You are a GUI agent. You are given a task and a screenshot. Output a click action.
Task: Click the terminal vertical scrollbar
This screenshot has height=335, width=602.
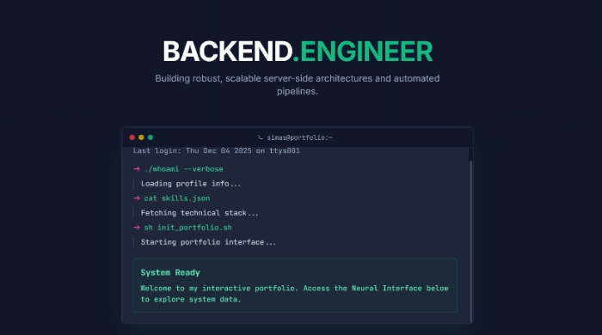[470, 241]
